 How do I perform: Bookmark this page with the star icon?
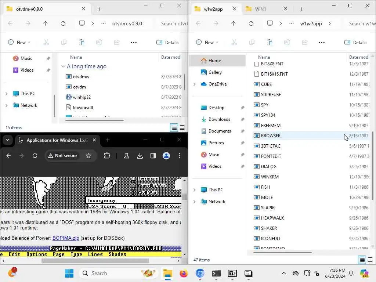(88, 156)
